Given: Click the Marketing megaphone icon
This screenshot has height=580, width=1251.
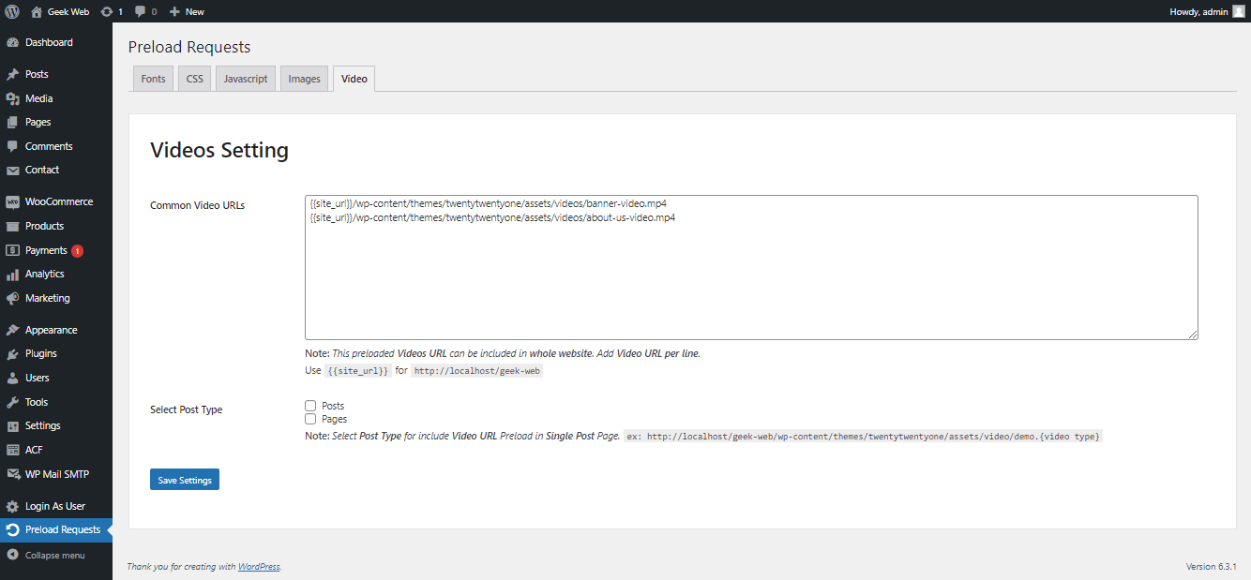Looking at the screenshot, I should coord(12,298).
